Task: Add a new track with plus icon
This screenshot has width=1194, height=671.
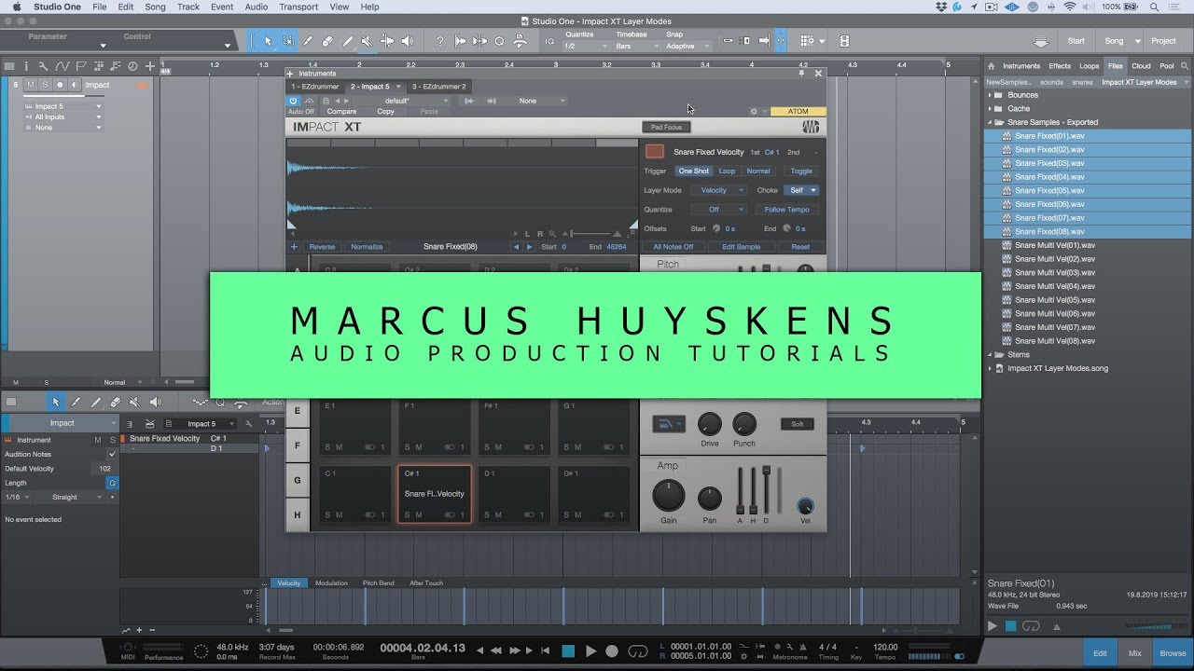Action: (x=150, y=66)
